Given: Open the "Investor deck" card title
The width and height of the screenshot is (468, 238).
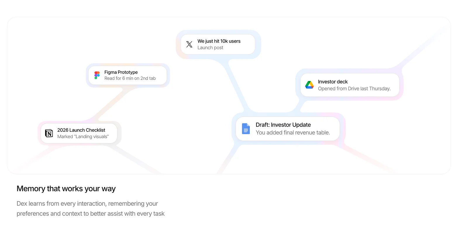Looking at the screenshot, I should (x=333, y=82).
